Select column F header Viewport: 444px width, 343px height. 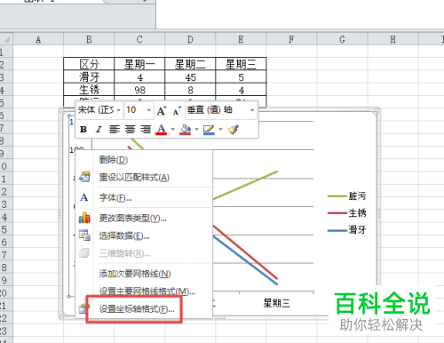click(291, 39)
